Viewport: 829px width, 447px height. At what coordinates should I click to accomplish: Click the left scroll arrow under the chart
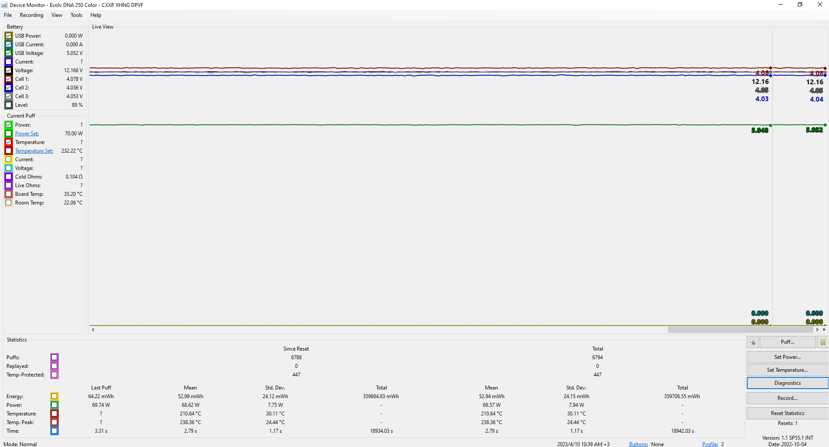pos(93,330)
